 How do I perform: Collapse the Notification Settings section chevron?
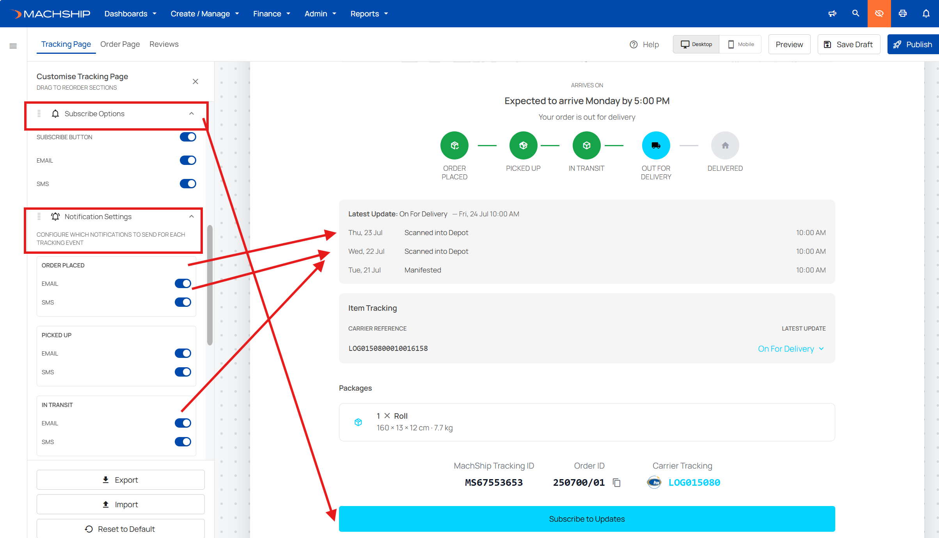(x=192, y=217)
